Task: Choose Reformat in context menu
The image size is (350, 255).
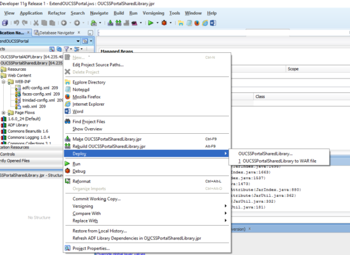Action: coord(81,181)
